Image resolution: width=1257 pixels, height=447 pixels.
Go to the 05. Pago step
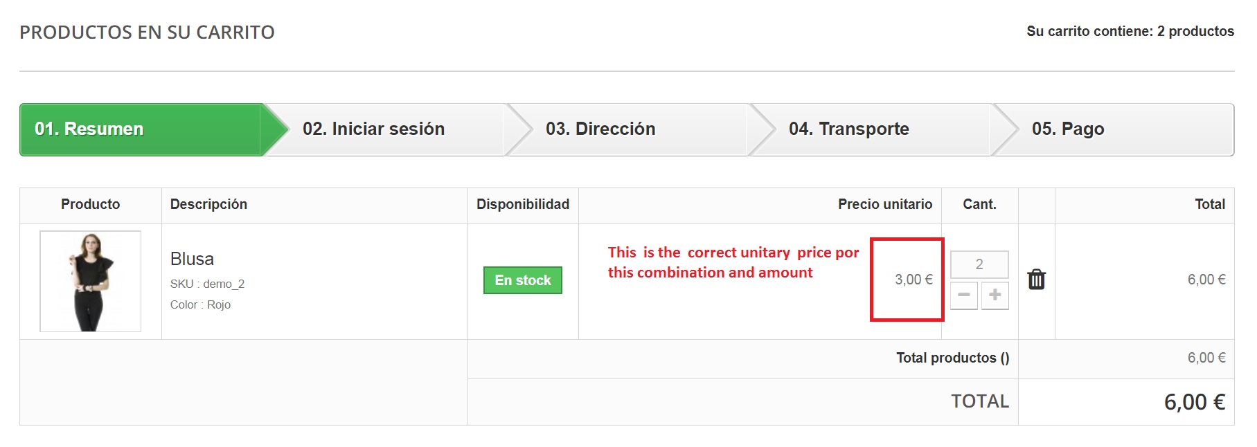[1067, 129]
